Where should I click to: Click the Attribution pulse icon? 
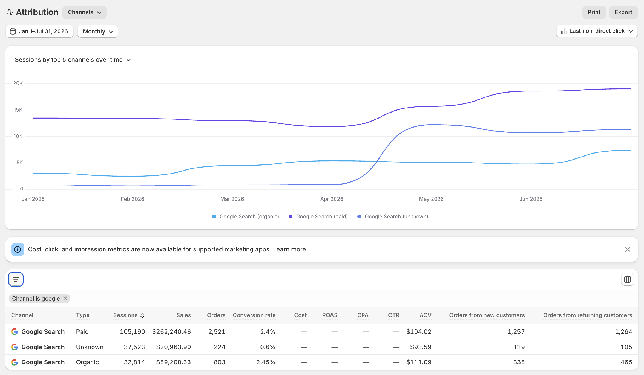tap(10, 12)
